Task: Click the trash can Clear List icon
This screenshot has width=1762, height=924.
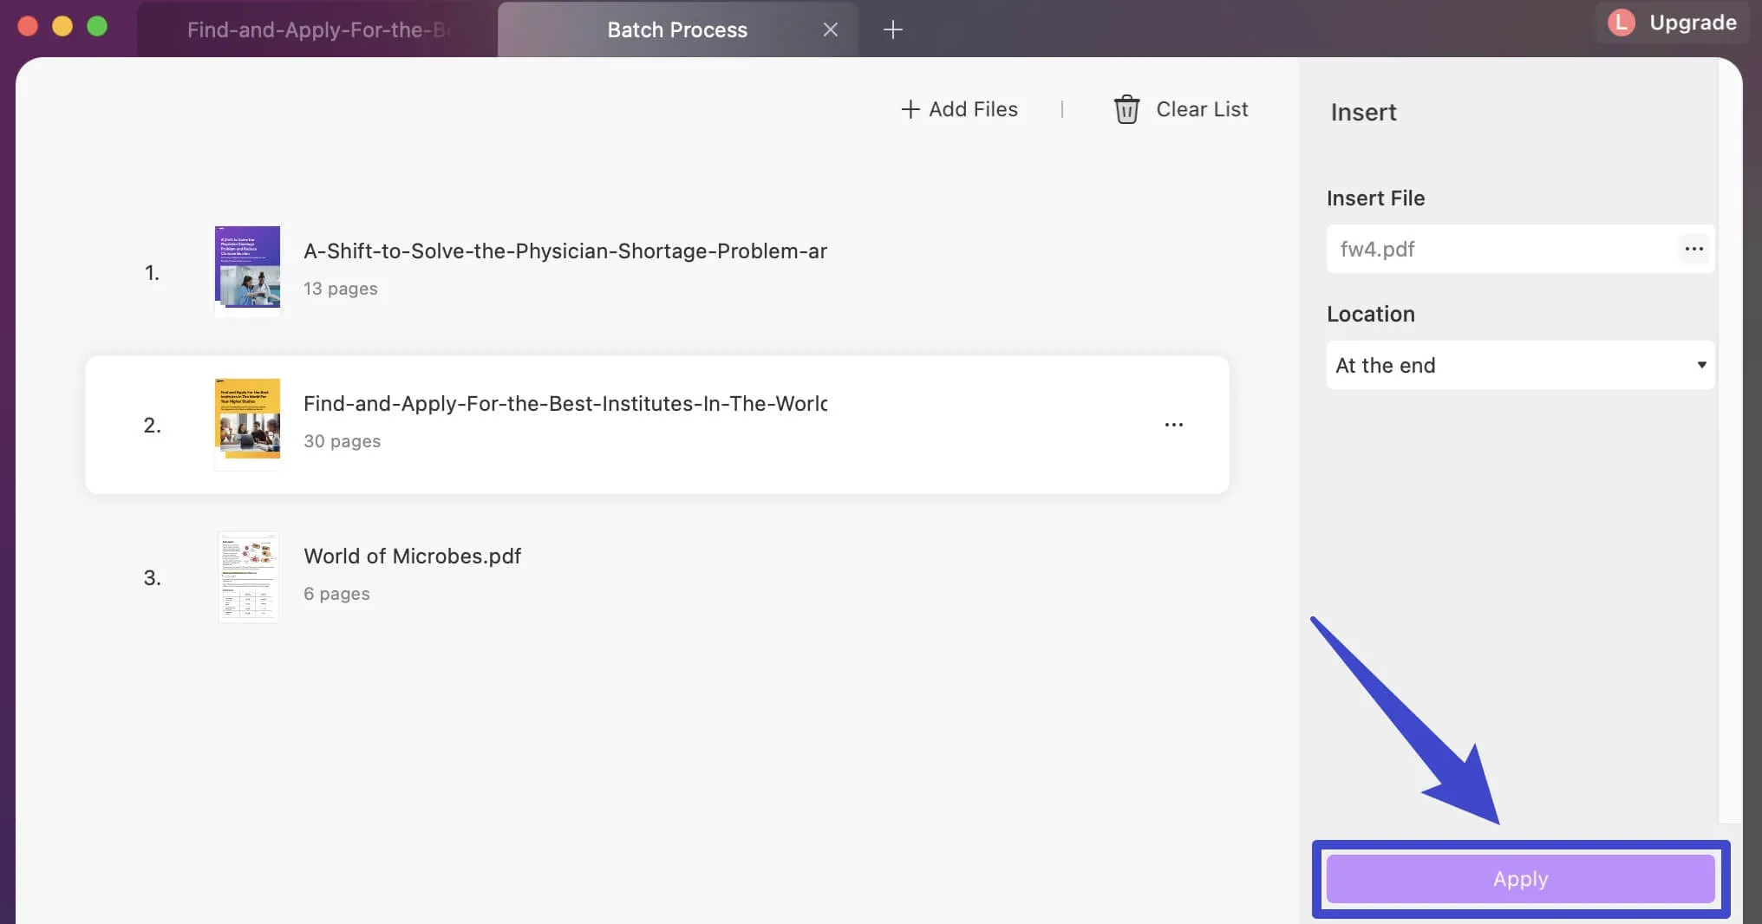Action: (x=1126, y=109)
